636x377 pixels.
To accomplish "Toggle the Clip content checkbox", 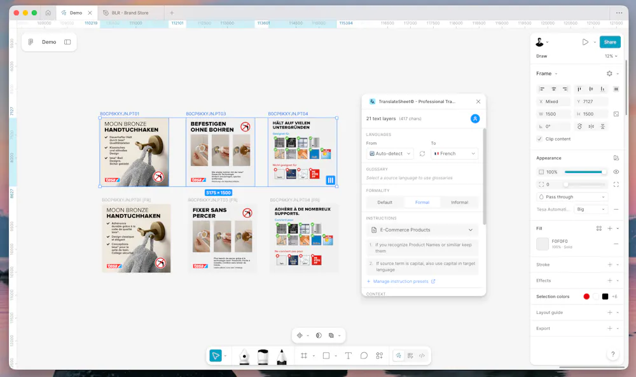I will point(540,139).
